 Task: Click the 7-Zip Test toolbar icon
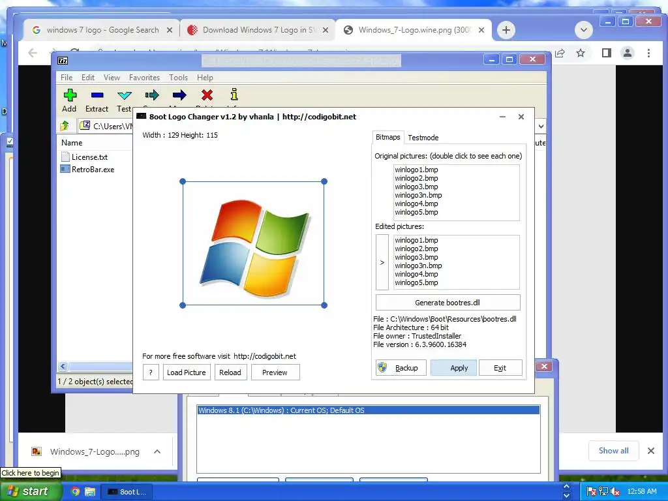(x=125, y=95)
